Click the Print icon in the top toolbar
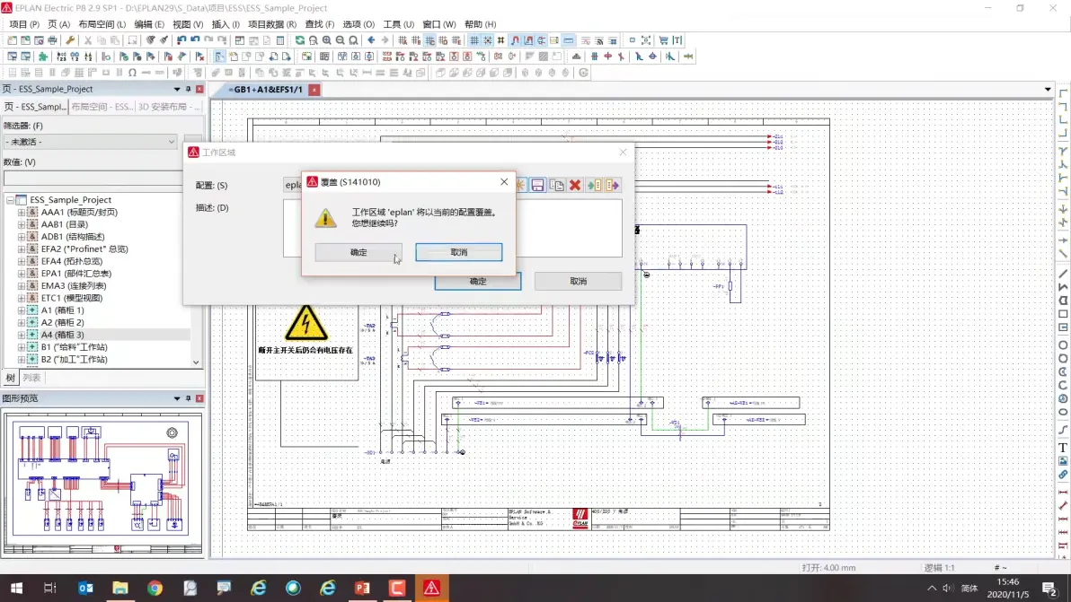Viewport: 1071px width, 602px height. pyautogui.click(x=52, y=40)
